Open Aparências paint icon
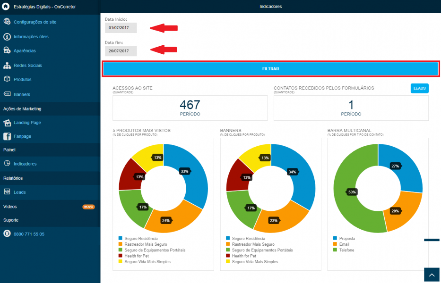The image size is (441, 283). click(7, 50)
